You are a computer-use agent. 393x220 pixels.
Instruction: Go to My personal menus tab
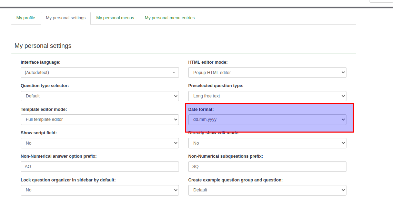(x=115, y=18)
